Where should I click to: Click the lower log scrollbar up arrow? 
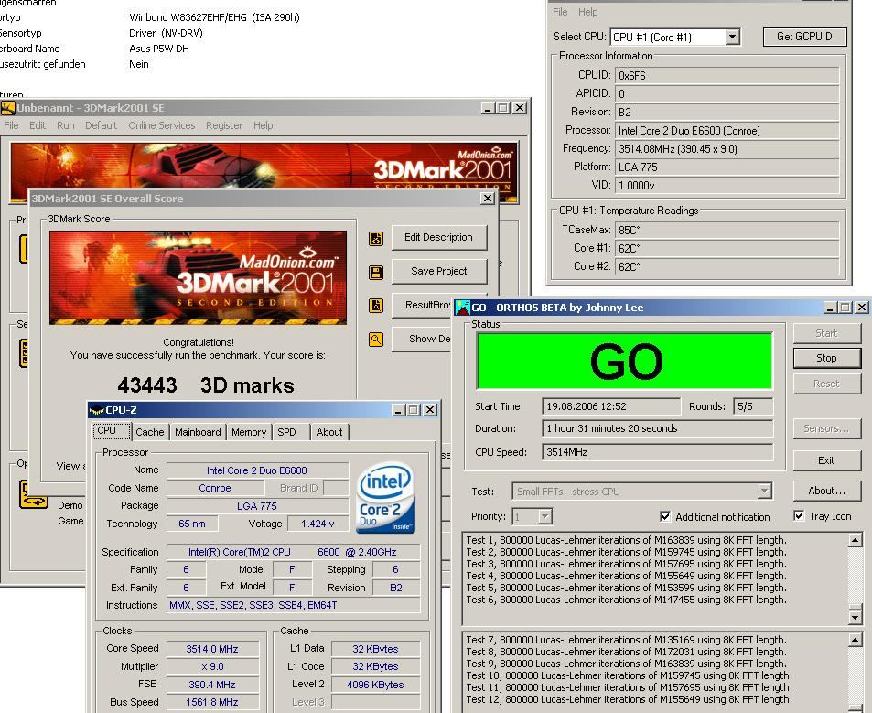856,640
